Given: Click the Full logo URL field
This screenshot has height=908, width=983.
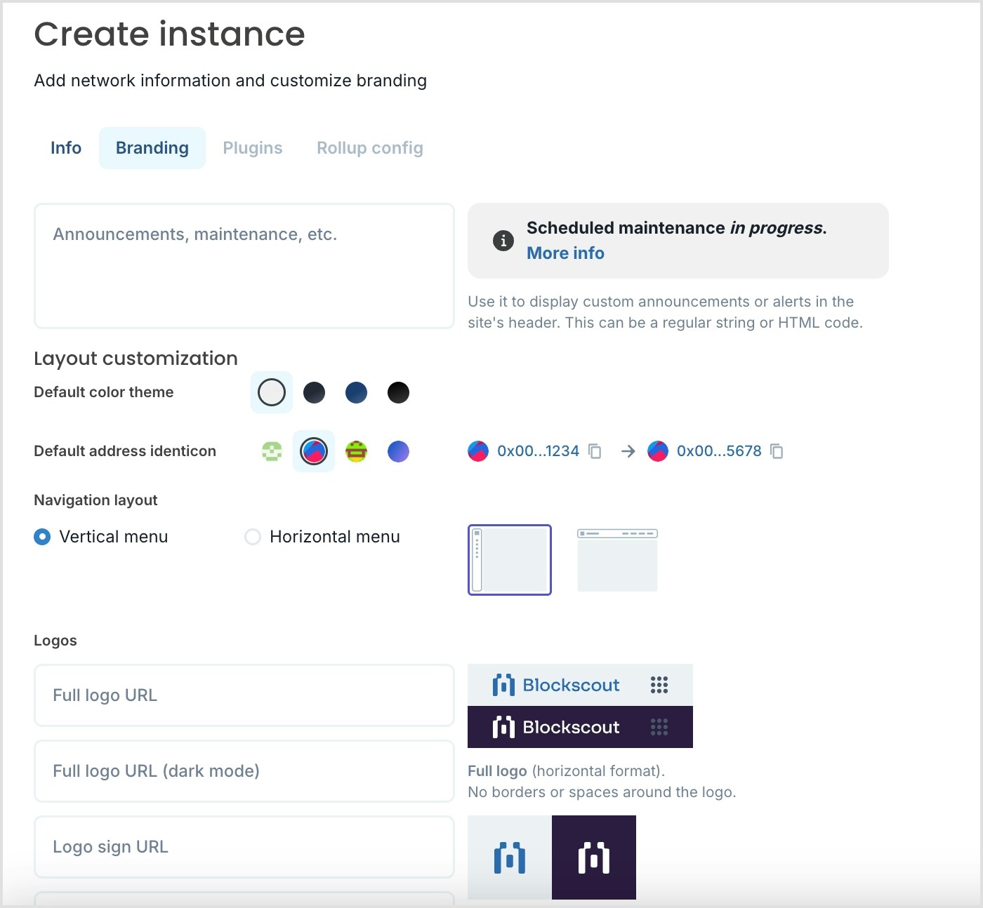Looking at the screenshot, I should (x=244, y=695).
